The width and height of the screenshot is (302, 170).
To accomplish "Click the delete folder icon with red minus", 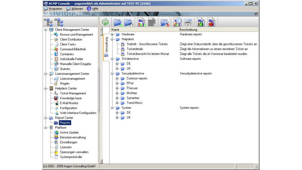I will [165, 22].
